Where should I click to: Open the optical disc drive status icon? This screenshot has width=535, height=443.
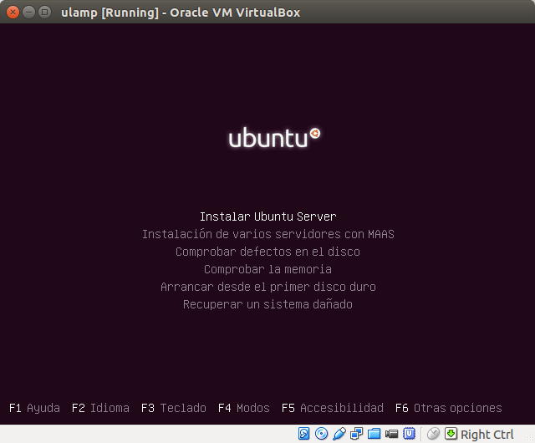click(321, 434)
